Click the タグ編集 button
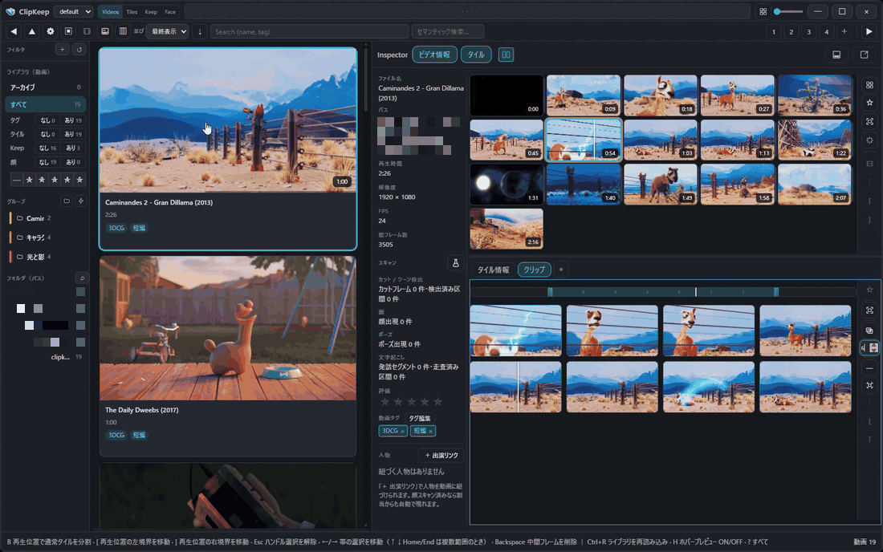 tap(420, 418)
